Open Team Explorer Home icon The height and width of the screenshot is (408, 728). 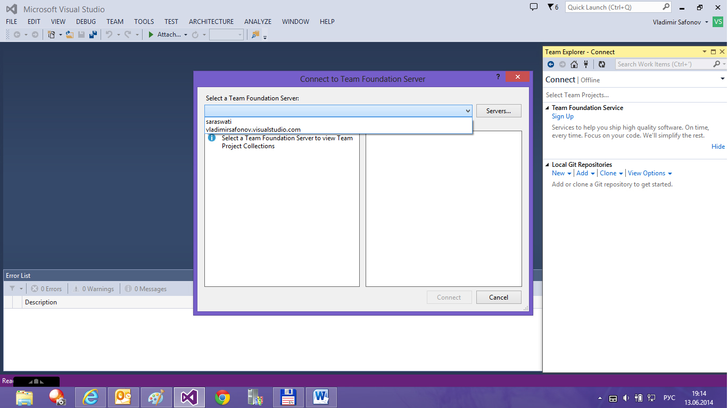coord(574,64)
